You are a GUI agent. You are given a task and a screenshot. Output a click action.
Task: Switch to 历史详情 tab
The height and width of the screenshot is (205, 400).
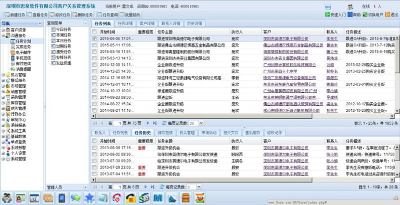[x=194, y=23]
